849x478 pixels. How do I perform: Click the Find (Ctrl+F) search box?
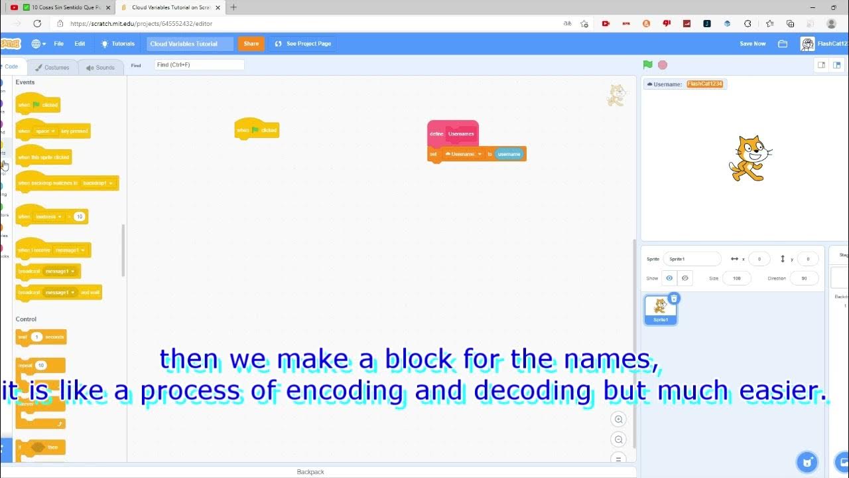199,65
